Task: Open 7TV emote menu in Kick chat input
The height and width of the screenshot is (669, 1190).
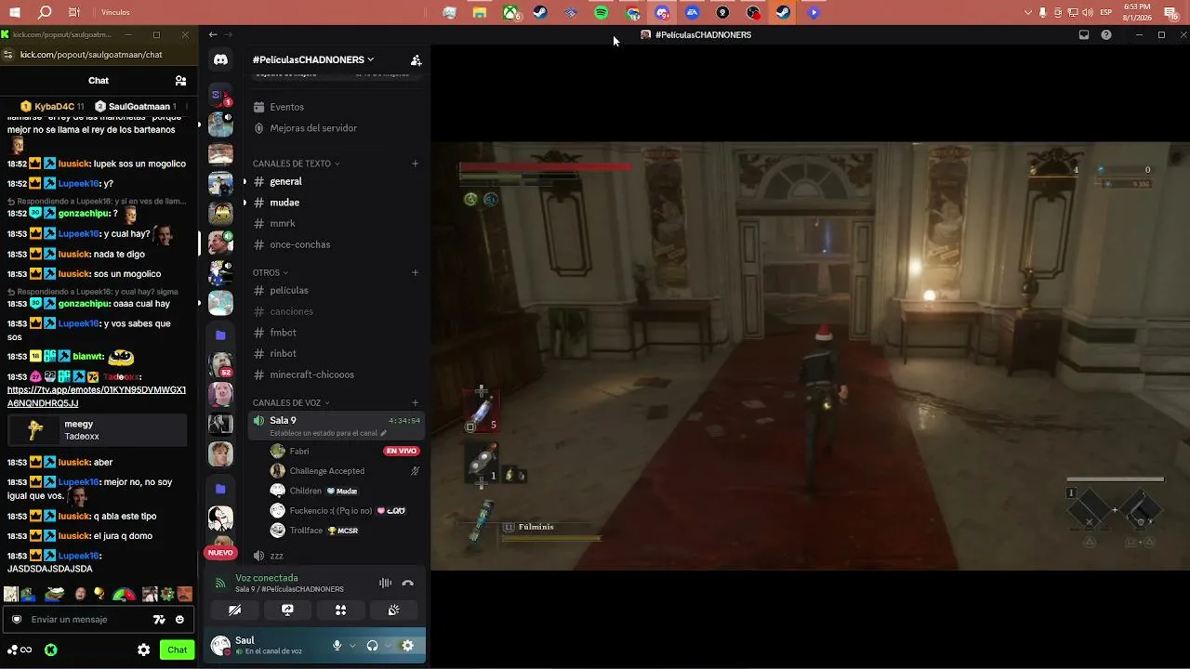Action: [159, 620]
